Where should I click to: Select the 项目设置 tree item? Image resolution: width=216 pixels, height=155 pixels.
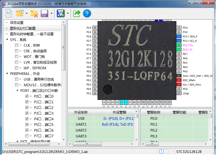click(17, 23)
